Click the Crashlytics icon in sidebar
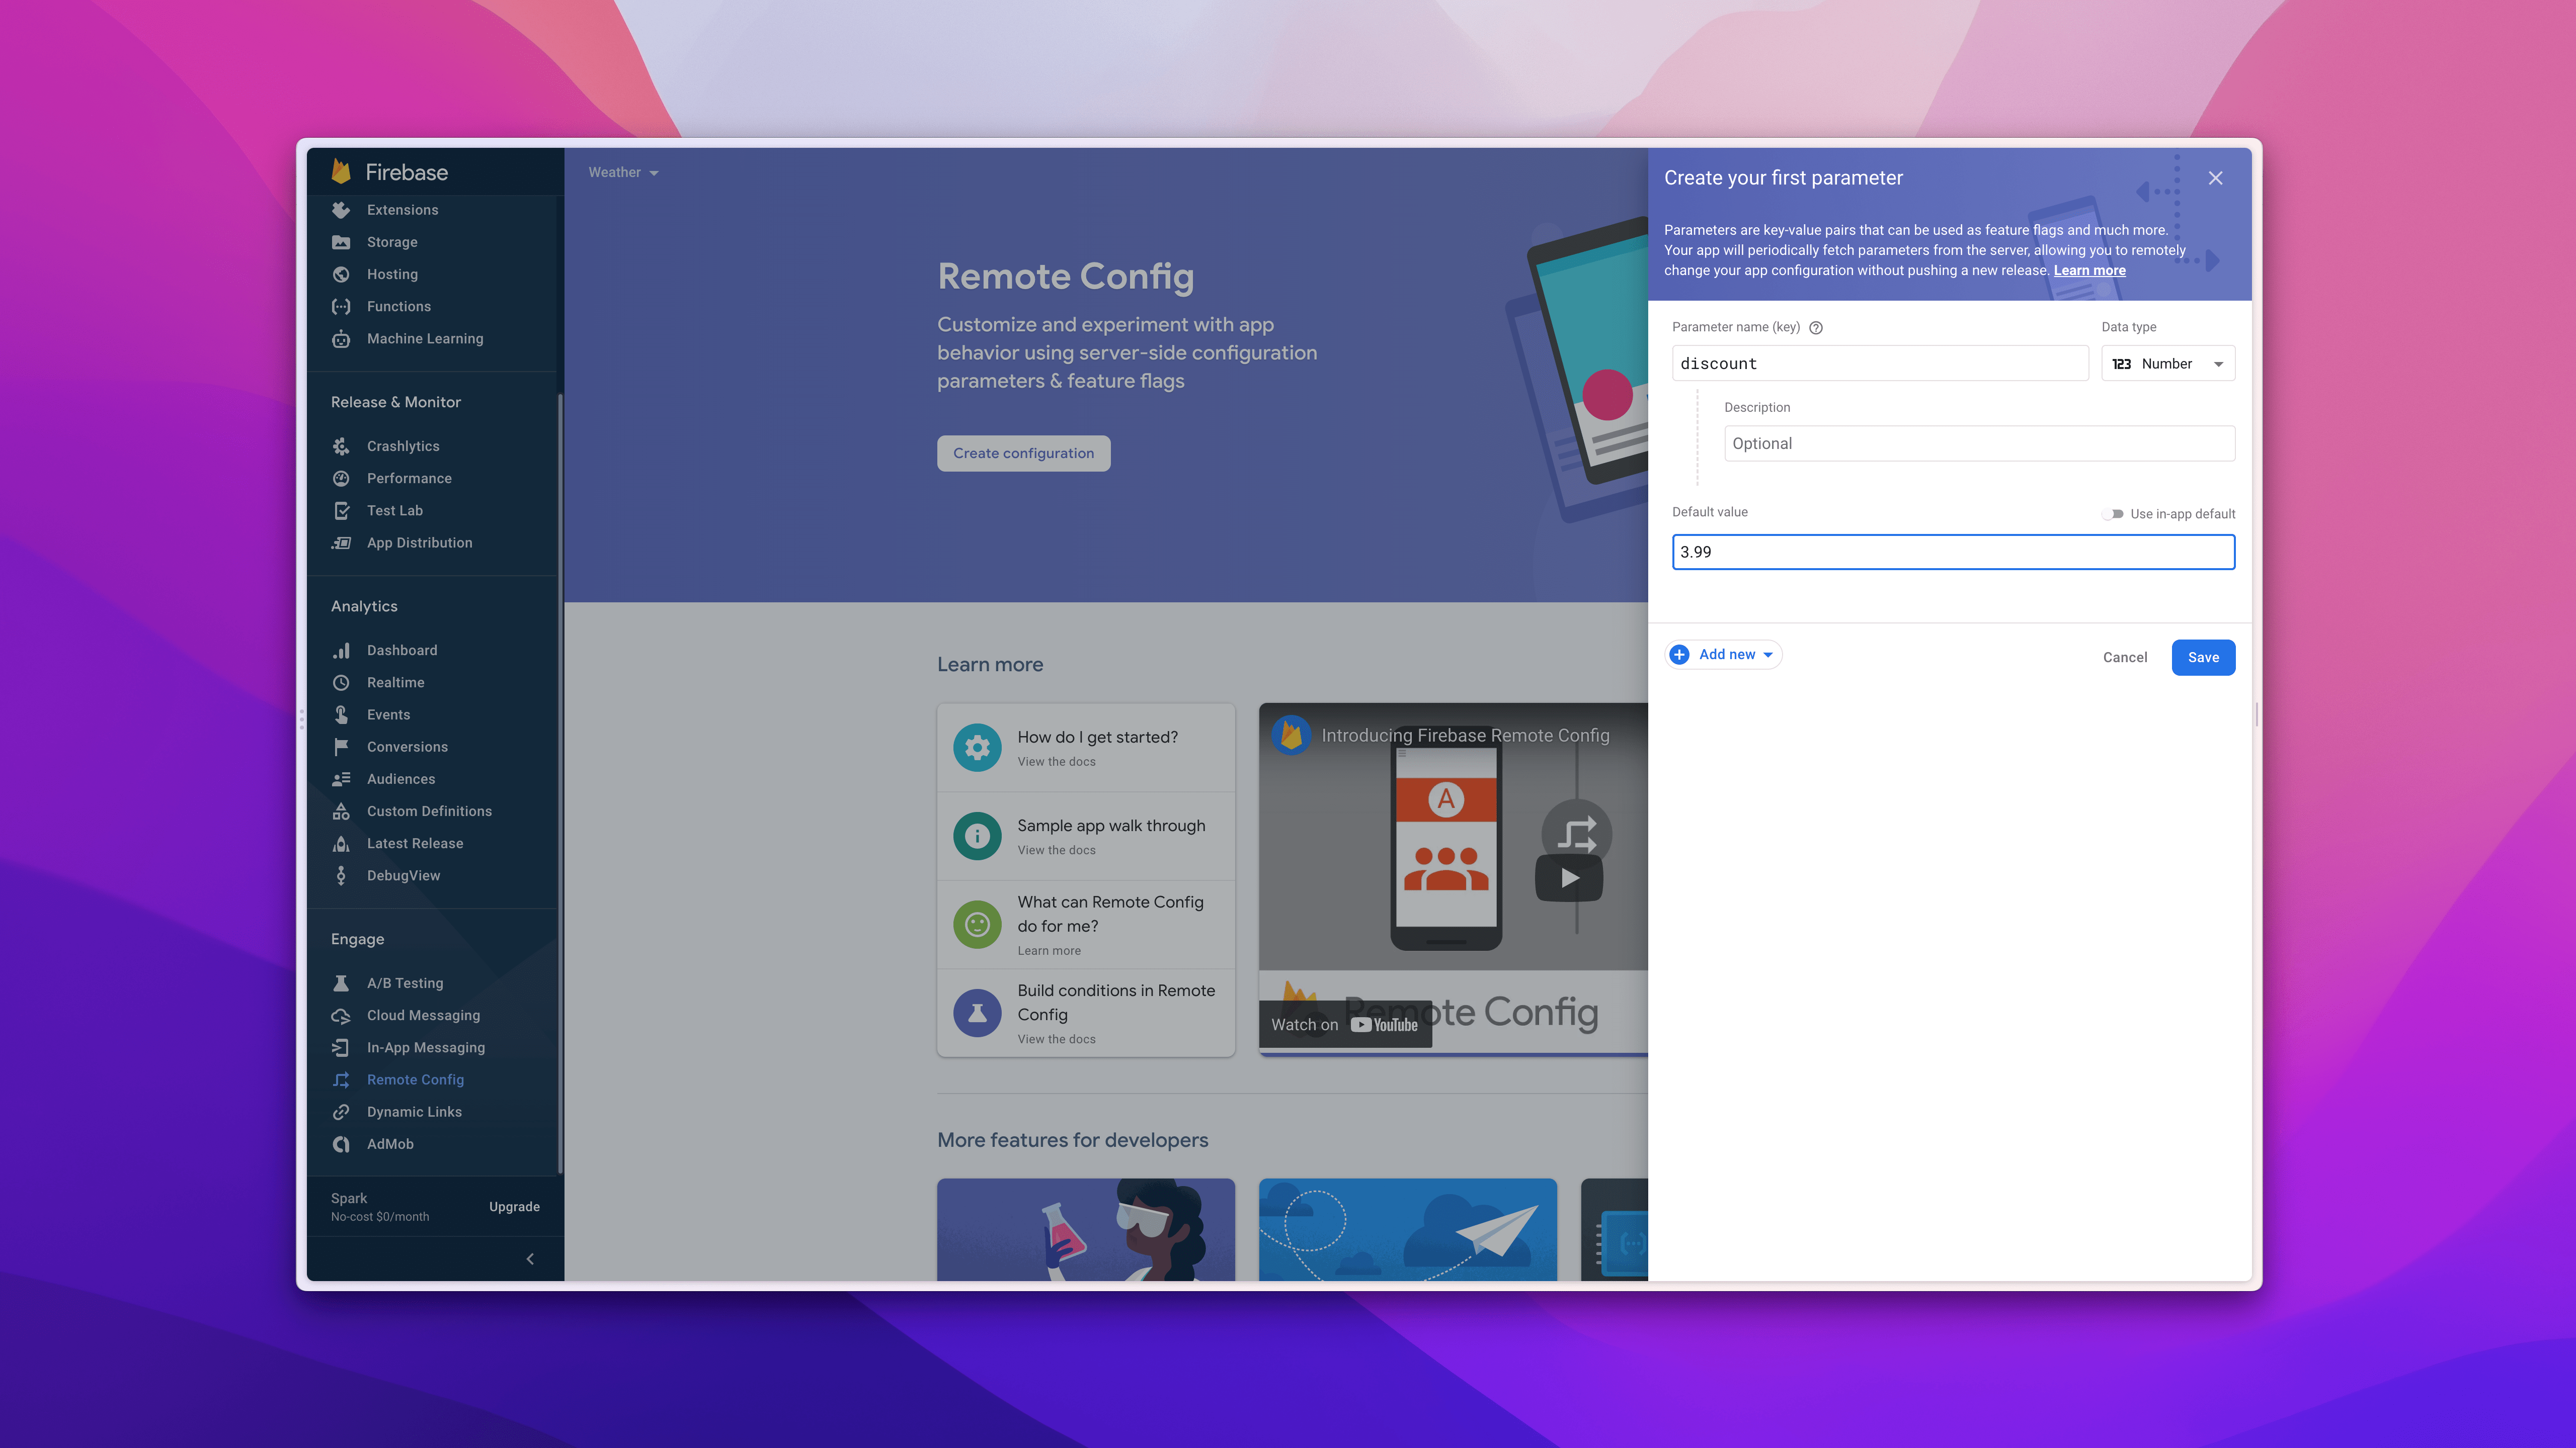 (x=341, y=445)
